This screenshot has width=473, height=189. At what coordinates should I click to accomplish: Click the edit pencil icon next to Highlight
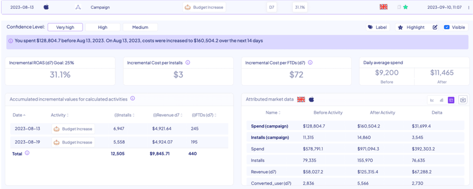tap(435, 27)
